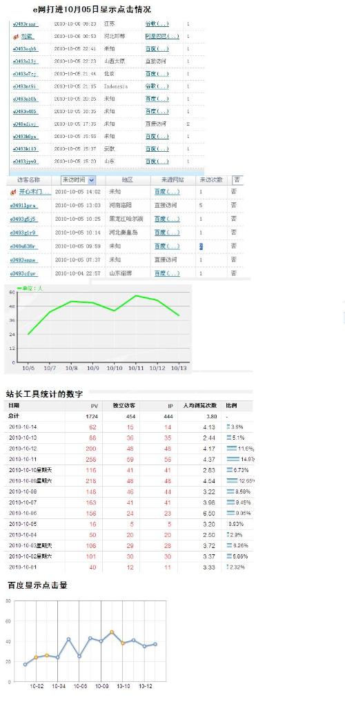This screenshot has height=713, width=345.
Task: Click the blue ratio bar for 2010-10-11
Action: (x=233, y=459)
